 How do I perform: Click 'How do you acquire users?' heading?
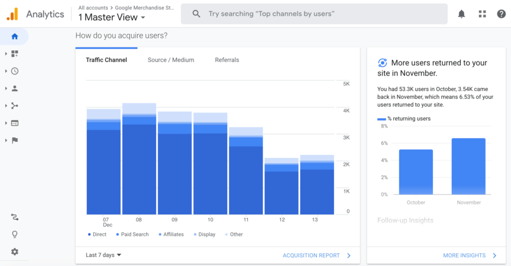(121, 35)
